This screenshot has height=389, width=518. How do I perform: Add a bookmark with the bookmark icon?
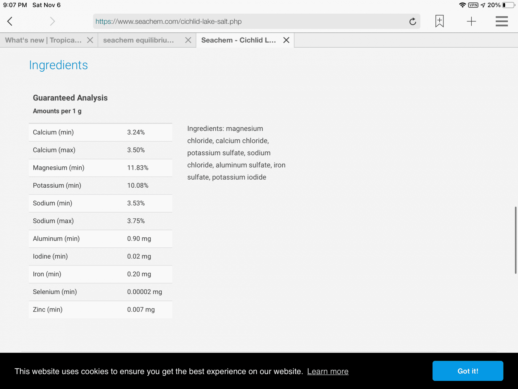click(439, 21)
